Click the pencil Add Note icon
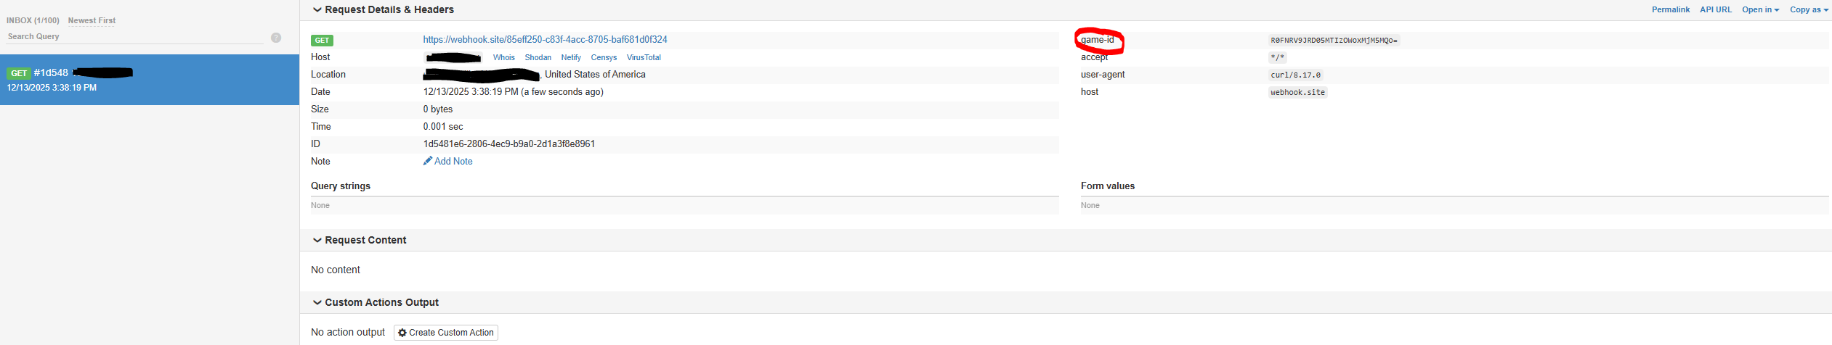Viewport: 1832px width, 345px height. tap(428, 161)
